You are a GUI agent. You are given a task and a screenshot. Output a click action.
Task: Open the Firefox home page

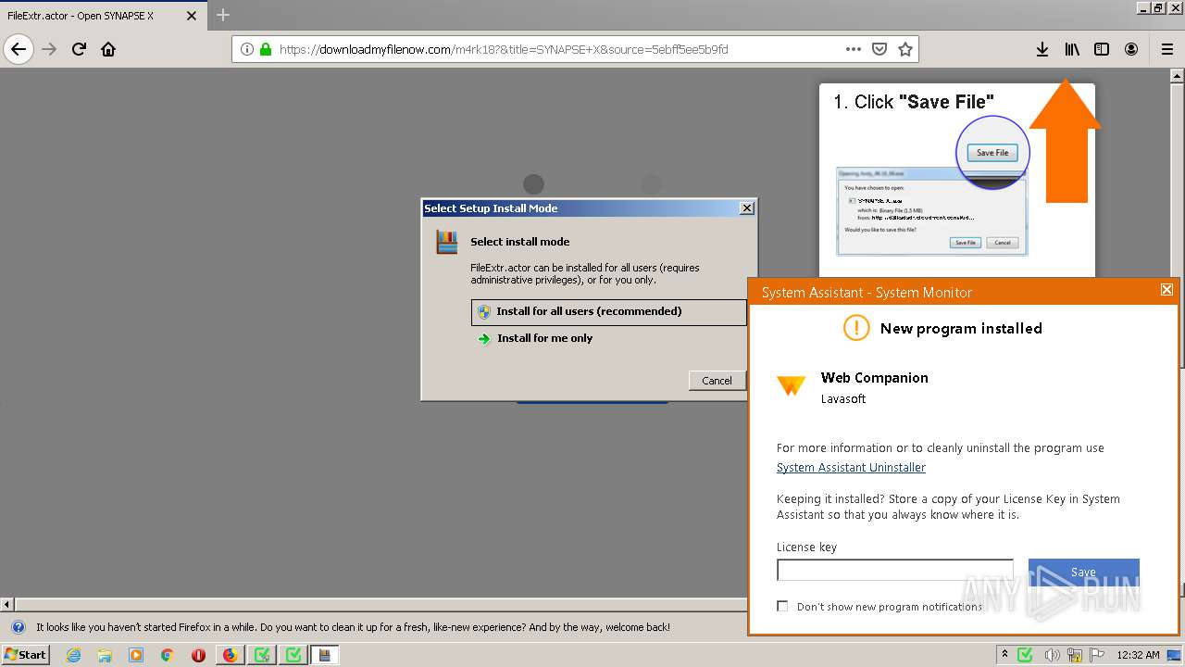[108, 49]
